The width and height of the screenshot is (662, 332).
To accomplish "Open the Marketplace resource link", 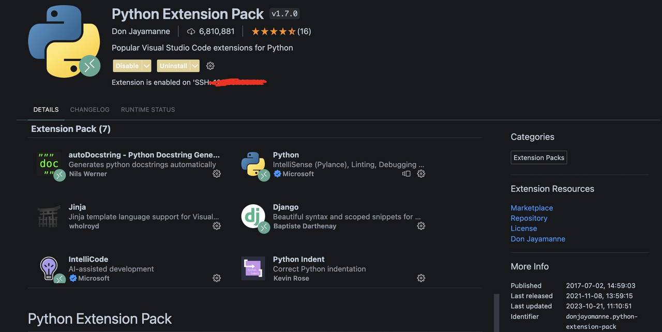I will click(x=532, y=208).
